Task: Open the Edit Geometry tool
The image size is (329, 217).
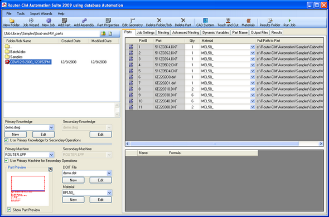Action: click(132, 23)
